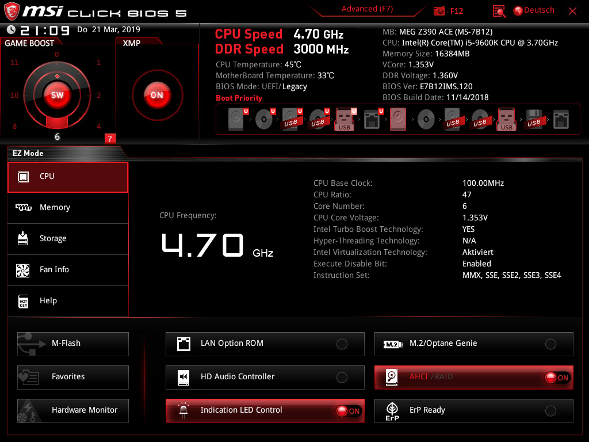Click the motherboard name MEG Z390 ACE

click(x=446, y=32)
